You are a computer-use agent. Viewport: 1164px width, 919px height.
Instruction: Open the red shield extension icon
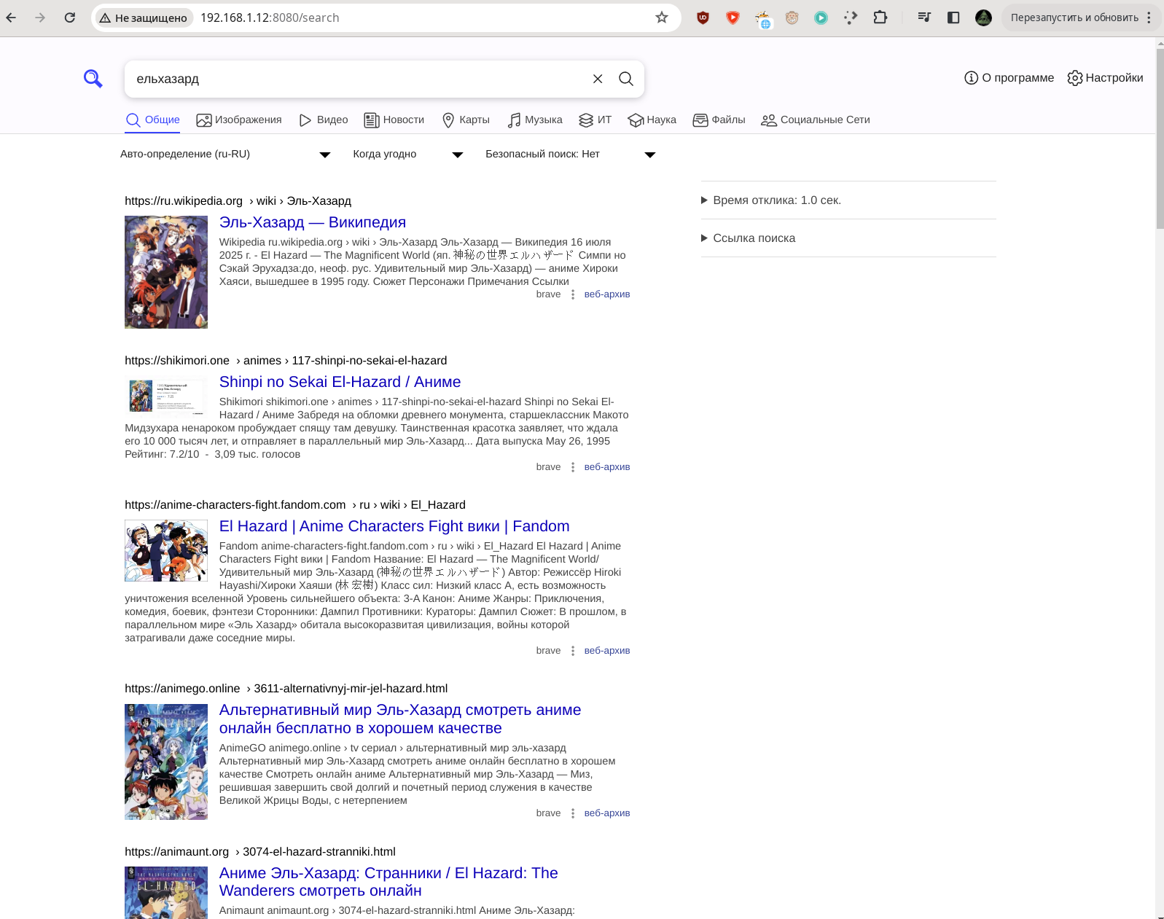(733, 17)
